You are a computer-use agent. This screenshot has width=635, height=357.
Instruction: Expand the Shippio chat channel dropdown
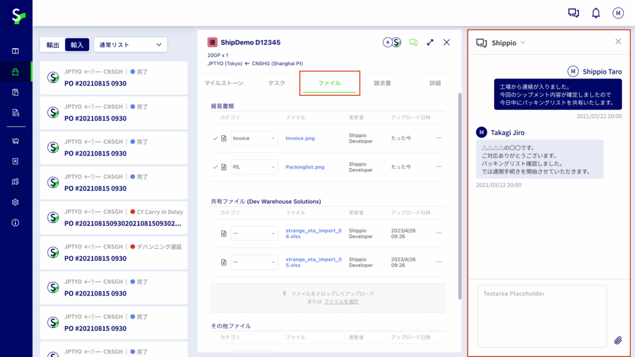[523, 42]
